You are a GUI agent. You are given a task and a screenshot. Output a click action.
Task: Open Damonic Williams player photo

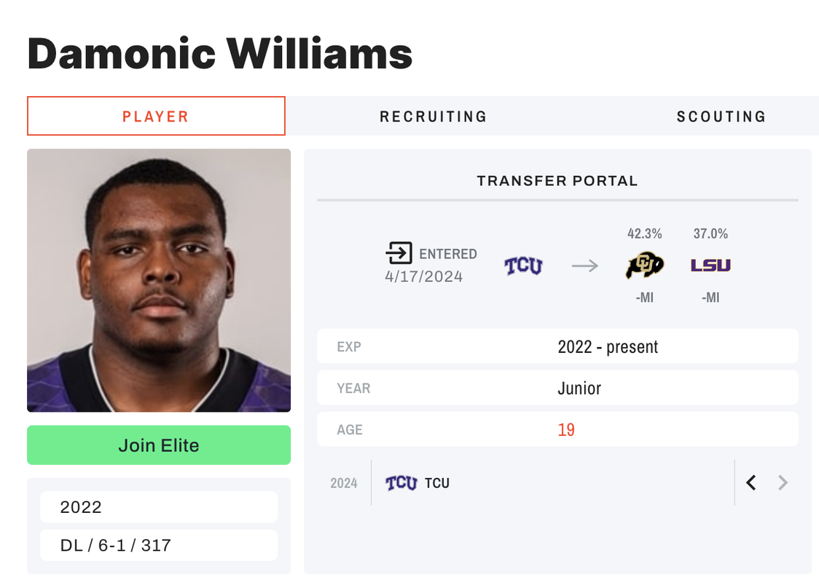click(x=159, y=281)
